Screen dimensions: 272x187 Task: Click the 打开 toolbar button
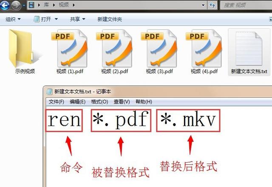42,19
